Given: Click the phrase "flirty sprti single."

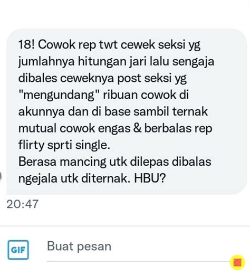Looking at the screenshot, I should [64, 145].
